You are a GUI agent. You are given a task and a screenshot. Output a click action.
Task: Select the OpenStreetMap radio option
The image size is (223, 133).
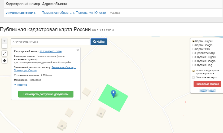tap(193, 53)
